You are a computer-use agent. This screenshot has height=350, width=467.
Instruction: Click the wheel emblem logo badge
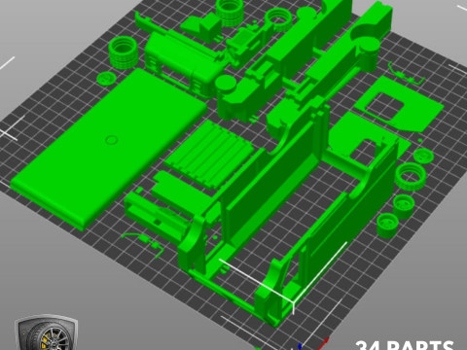tap(47, 332)
